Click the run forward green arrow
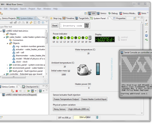The height and width of the screenshot is (123, 152). 28,91
